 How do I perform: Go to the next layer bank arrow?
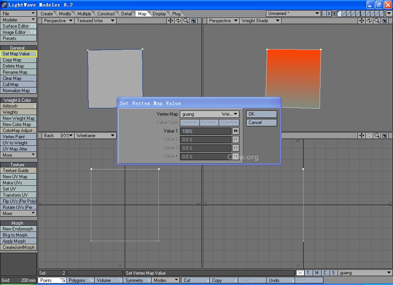(329, 13)
